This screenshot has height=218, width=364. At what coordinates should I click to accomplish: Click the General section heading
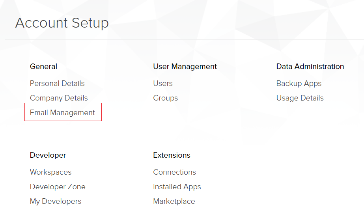pyautogui.click(x=43, y=66)
